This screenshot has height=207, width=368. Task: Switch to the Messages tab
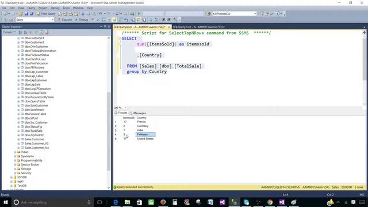coord(137,113)
